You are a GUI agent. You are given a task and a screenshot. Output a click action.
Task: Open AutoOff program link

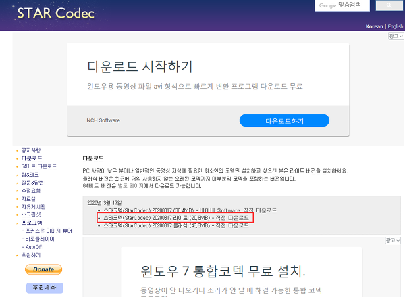(33, 247)
